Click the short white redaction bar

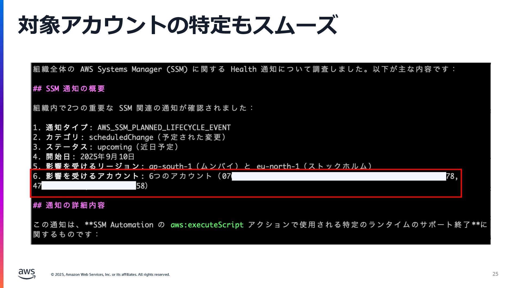89,186
